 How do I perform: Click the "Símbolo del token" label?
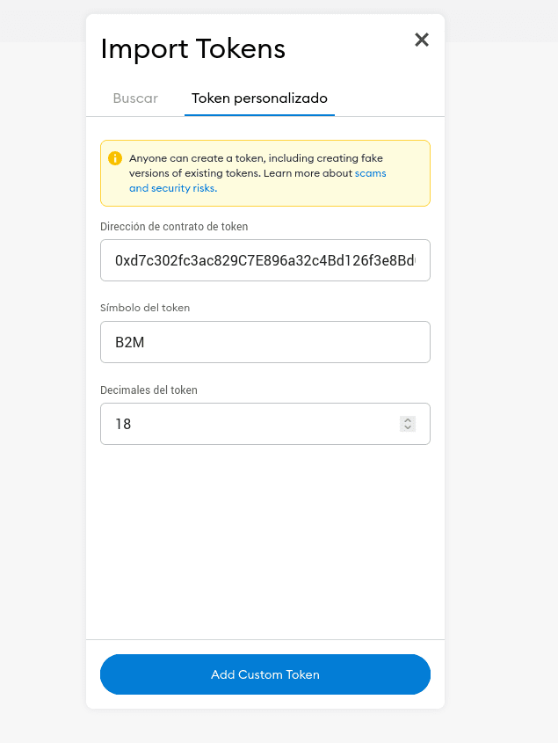[x=145, y=308]
